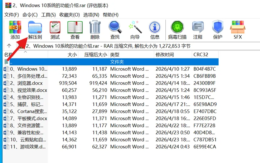Click the 注释 (Comment) icon

coord(198,27)
